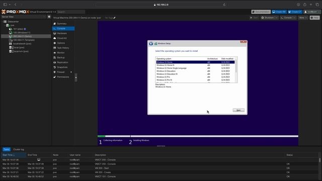Open Task History for the VM
The height and width of the screenshot is (181, 322).
tap(63, 48)
